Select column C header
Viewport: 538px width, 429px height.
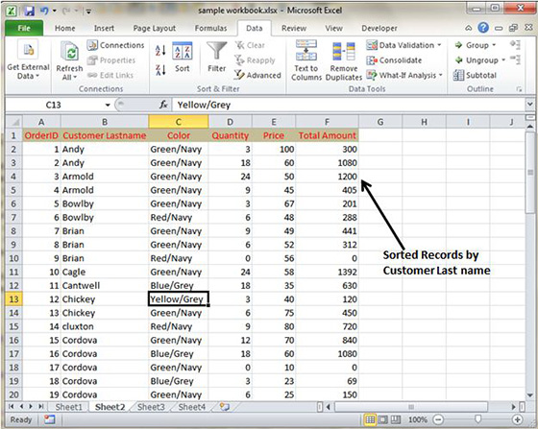click(x=179, y=122)
